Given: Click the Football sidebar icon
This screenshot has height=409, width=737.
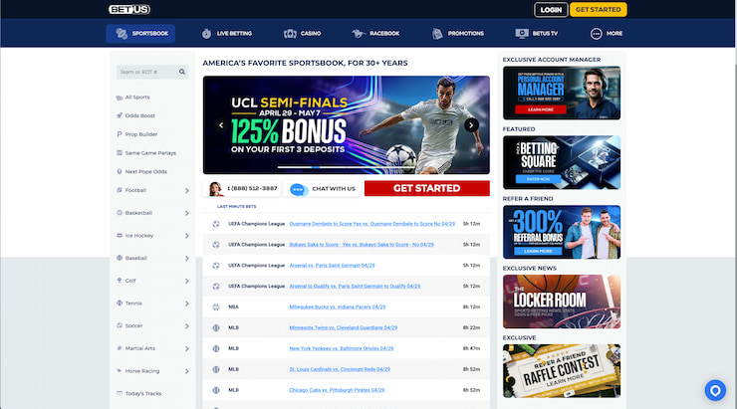Looking at the screenshot, I should [120, 190].
